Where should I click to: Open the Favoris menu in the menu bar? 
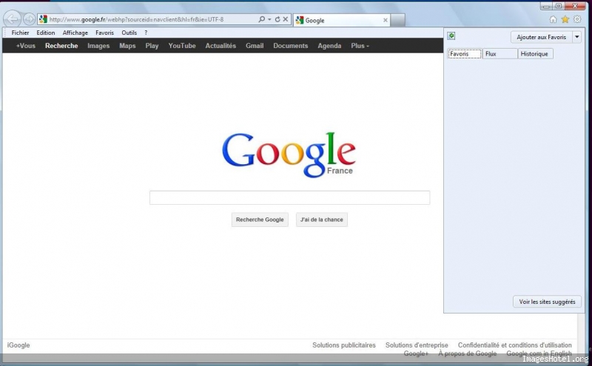pos(104,33)
